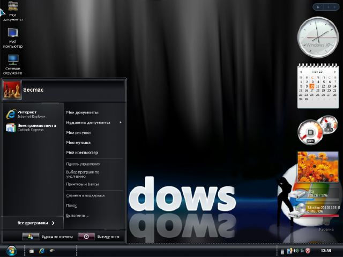Open Run... item in Start menu
Image resolution: width=343 pixels, height=257 pixels.
tap(77, 215)
